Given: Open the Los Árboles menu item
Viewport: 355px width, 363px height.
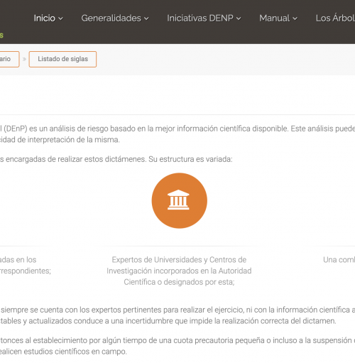Looking at the screenshot, I should 335,18.
